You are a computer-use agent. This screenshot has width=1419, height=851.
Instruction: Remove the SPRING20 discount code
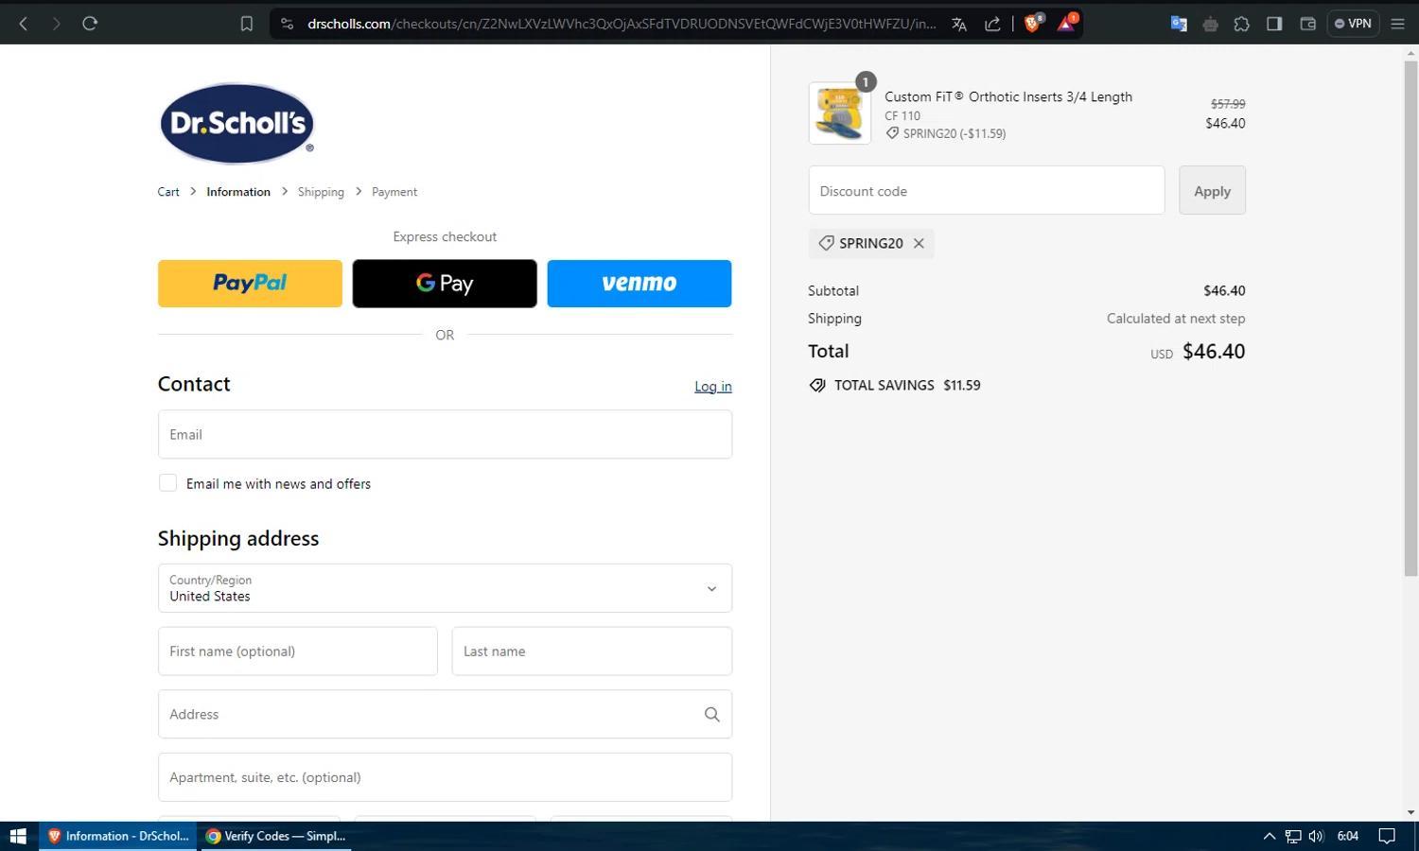pyautogui.click(x=919, y=243)
